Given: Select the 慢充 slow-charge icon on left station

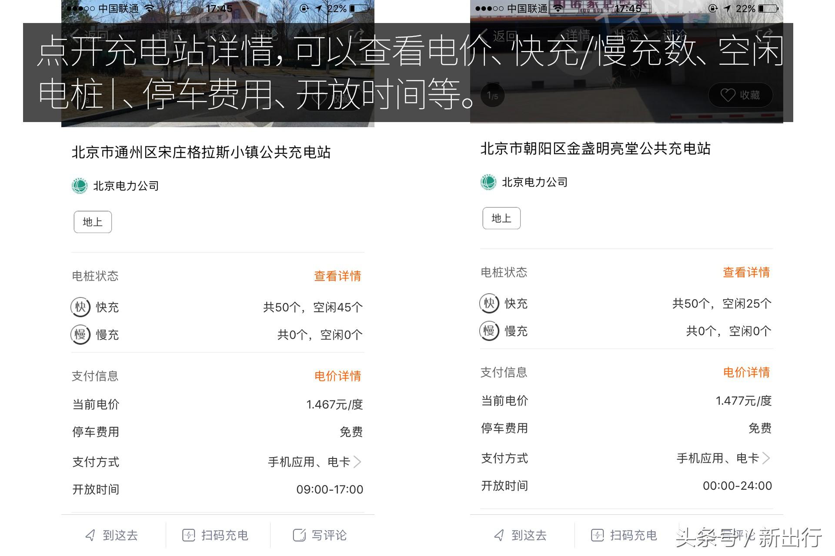Looking at the screenshot, I should coord(80,334).
